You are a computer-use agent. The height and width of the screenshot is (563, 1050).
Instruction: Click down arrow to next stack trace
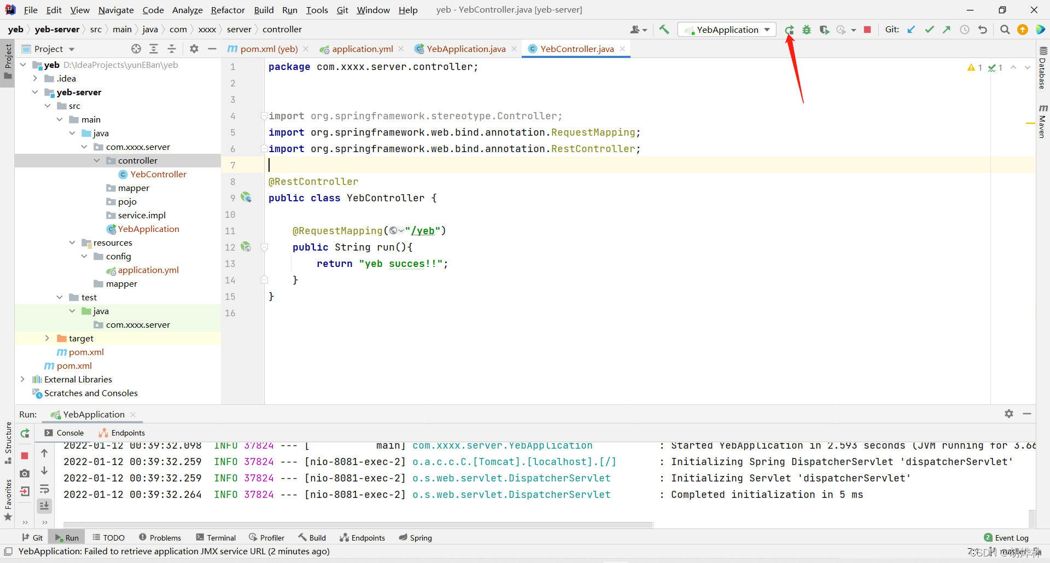pos(44,471)
